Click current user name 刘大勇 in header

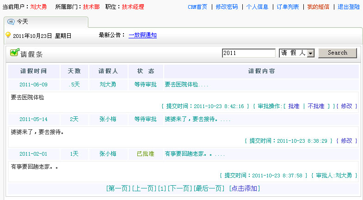click(38, 7)
